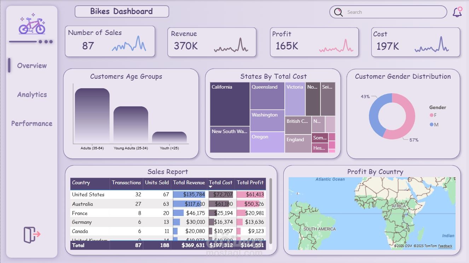Sort by the Transactions column header
Image resolution: width=469 pixels, height=263 pixels.
(126, 183)
